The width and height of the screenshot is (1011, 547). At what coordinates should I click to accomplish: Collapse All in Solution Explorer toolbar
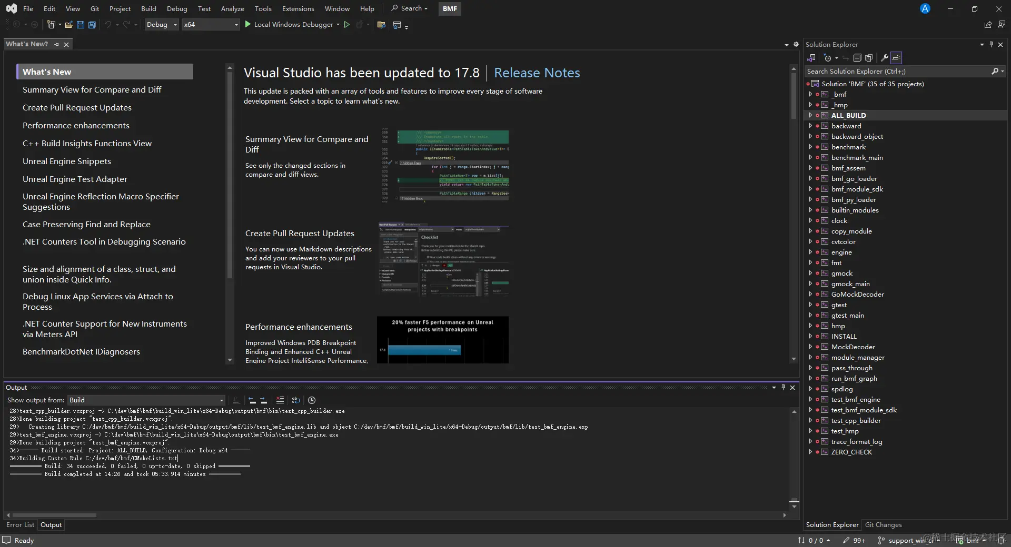[x=857, y=58]
